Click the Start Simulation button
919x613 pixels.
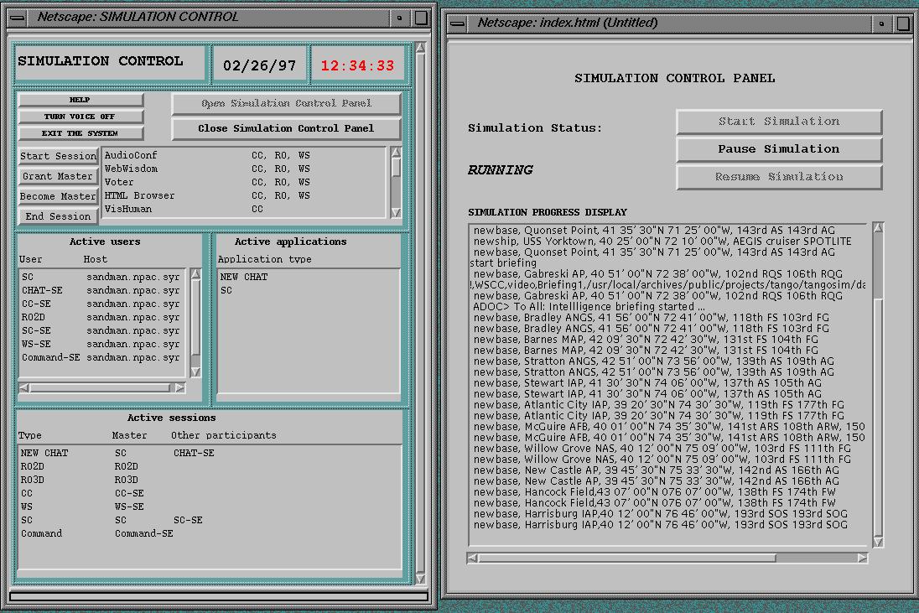779,122
